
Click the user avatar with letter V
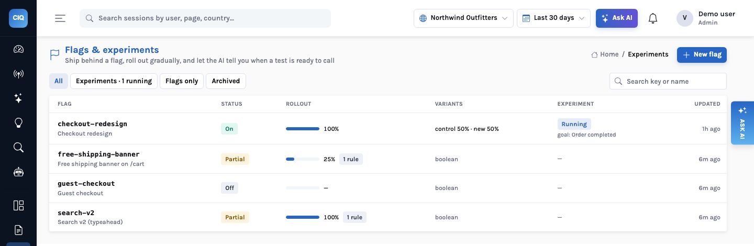(685, 18)
